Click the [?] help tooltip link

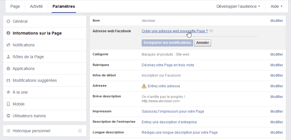(x=211, y=31)
